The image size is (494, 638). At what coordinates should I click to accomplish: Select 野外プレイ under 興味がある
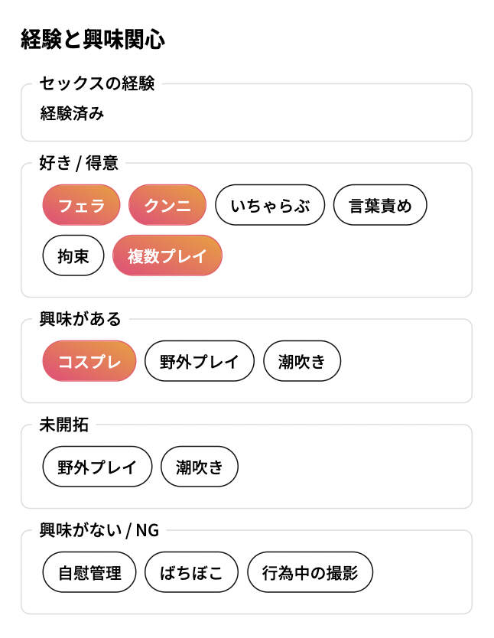click(200, 361)
